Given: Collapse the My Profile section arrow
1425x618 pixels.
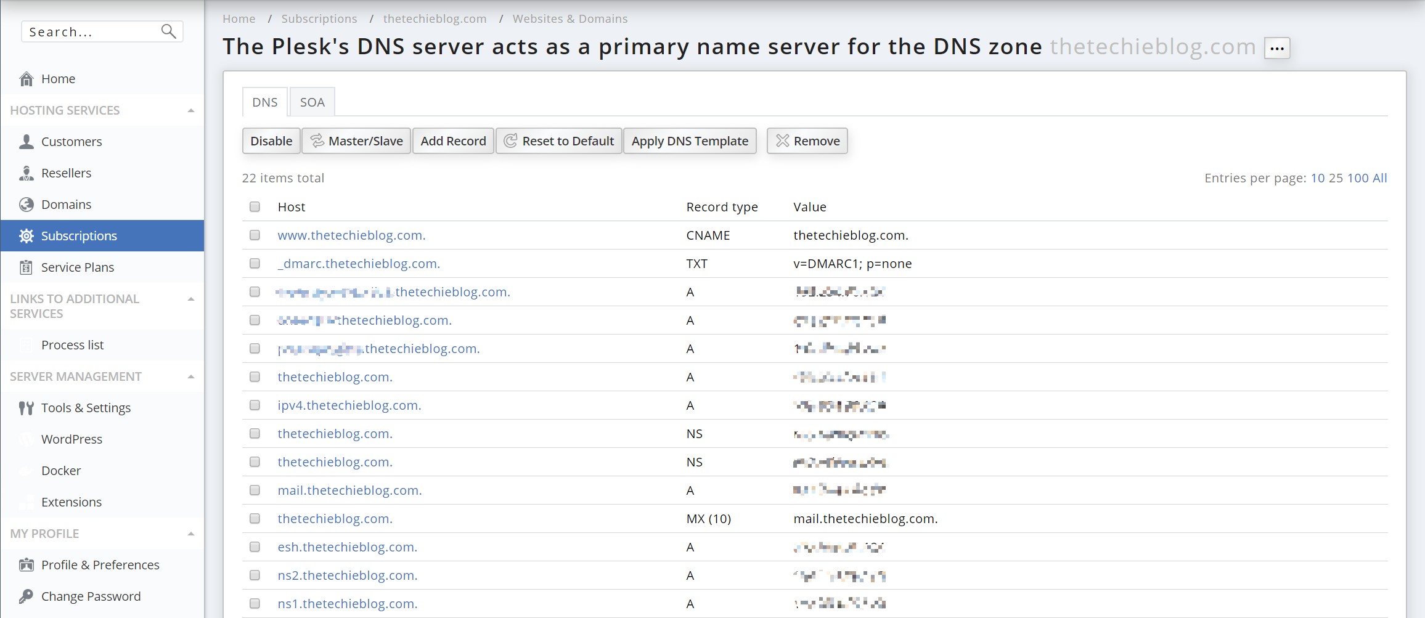Looking at the screenshot, I should 191,534.
